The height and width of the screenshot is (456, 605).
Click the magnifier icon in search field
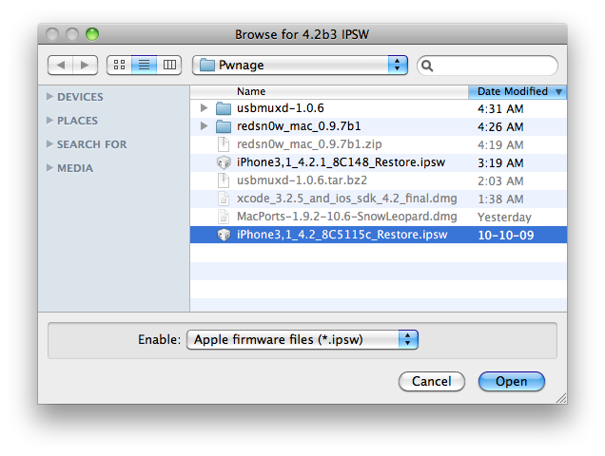pos(427,66)
